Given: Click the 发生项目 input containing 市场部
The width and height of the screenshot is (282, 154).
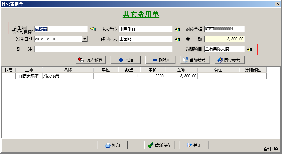Looking at the screenshot, I should pyautogui.click(x=61, y=29).
